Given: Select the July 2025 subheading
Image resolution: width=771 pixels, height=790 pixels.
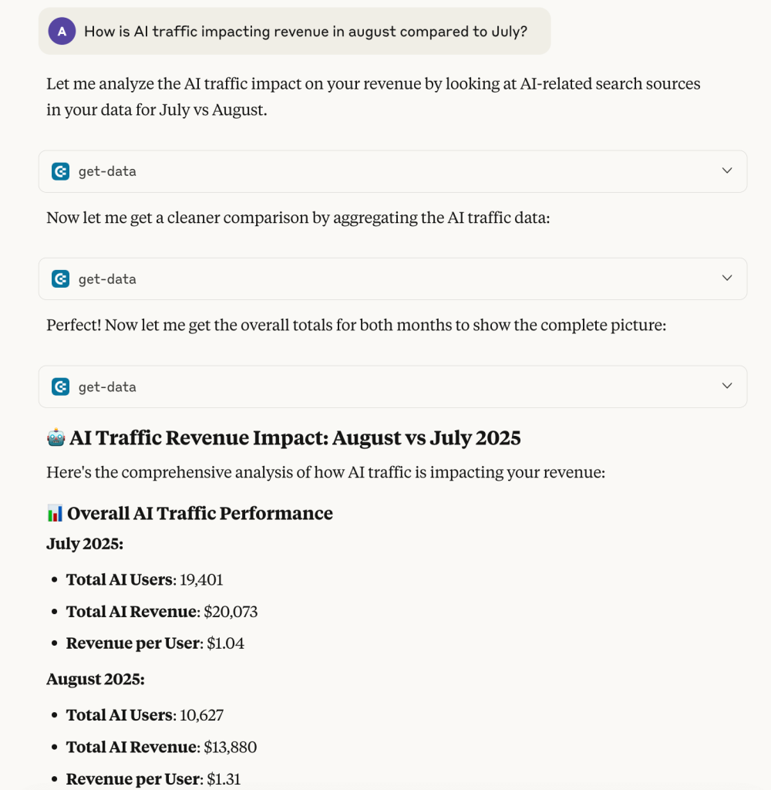Looking at the screenshot, I should [x=85, y=544].
